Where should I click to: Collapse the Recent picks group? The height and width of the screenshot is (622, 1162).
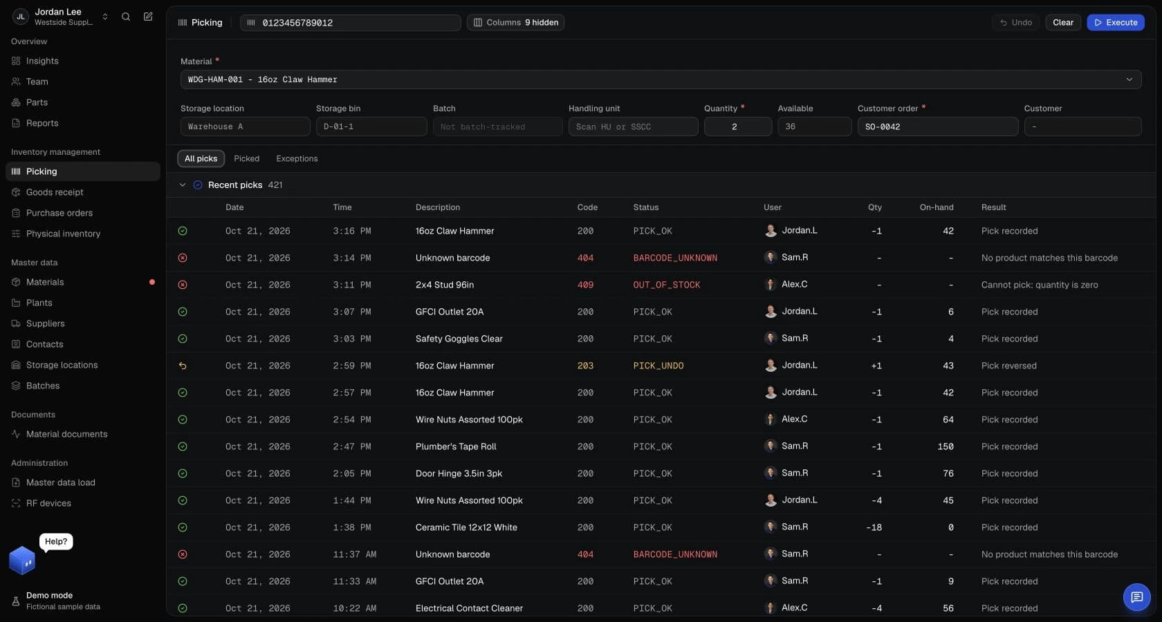point(183,185)
